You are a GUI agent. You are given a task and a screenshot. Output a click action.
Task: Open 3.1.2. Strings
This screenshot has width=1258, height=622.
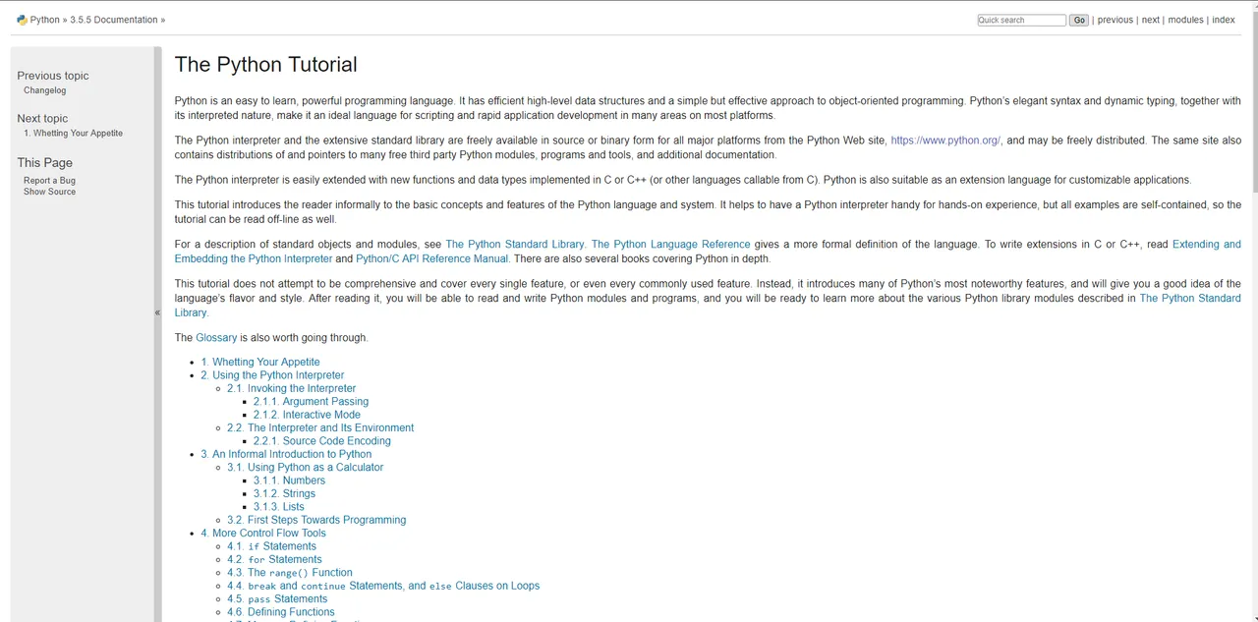pos(284,494)
